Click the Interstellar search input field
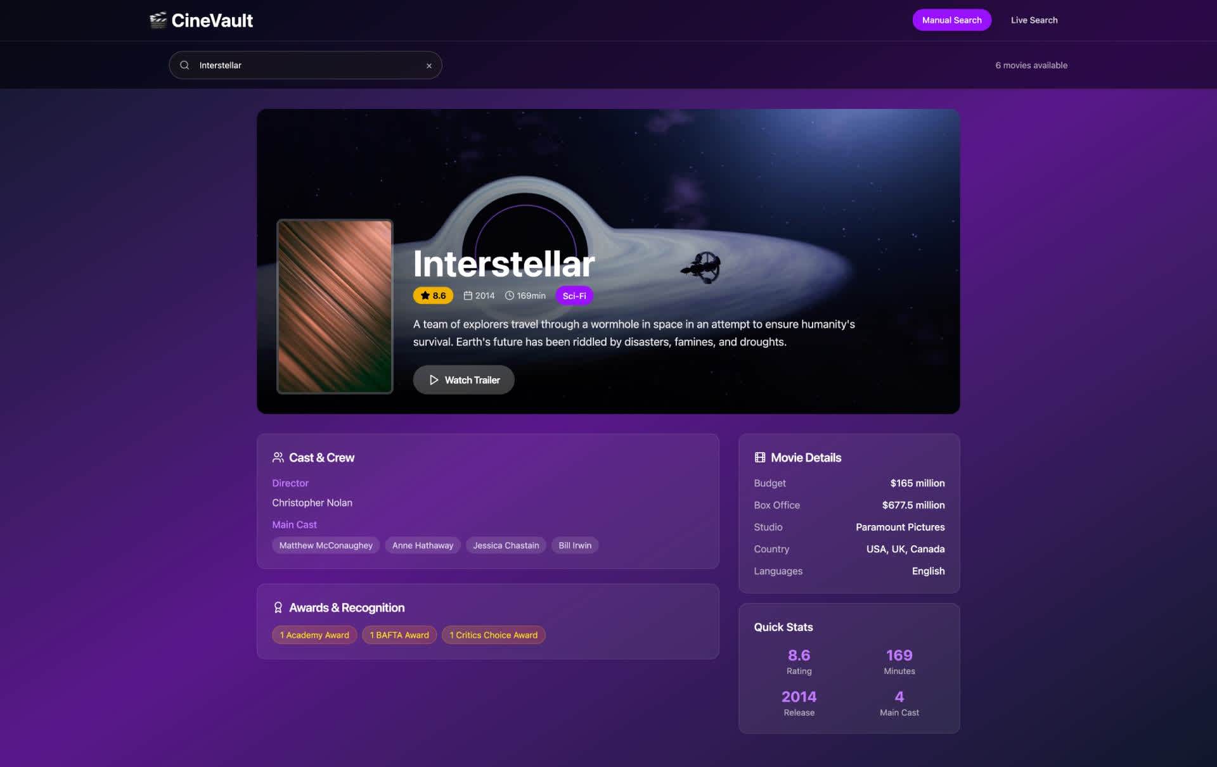 [x=304, y=65]
